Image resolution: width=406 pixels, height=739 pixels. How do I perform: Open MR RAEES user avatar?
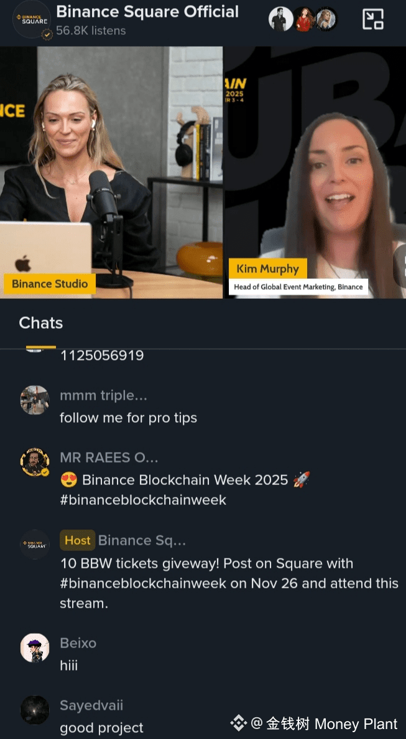coord(35,463)
